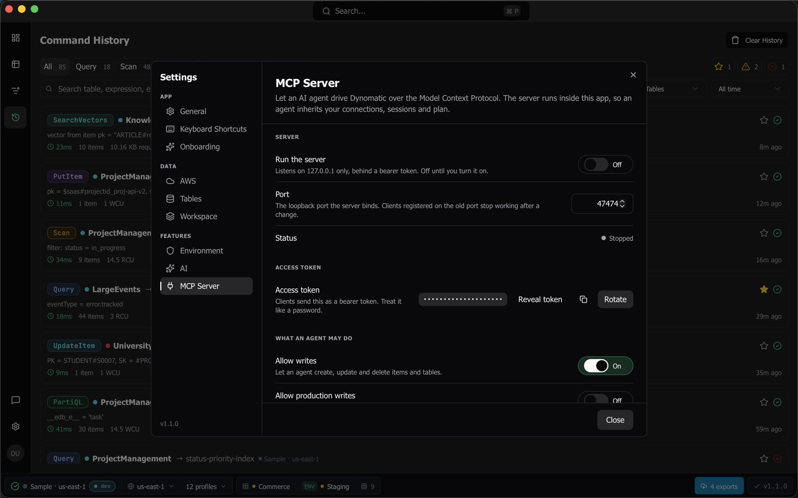Open the settings gear in left sidebar

click(16, 427)
